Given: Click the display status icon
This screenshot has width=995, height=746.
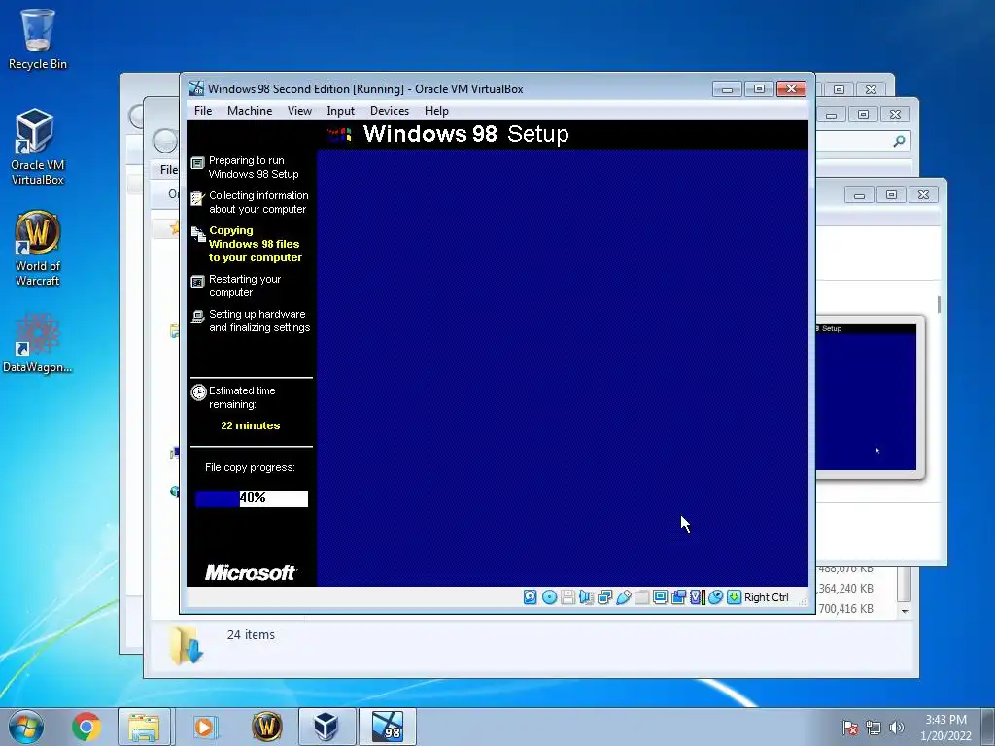Looking at the screenshot, I should pyautogui.click(x=660, y=597).
